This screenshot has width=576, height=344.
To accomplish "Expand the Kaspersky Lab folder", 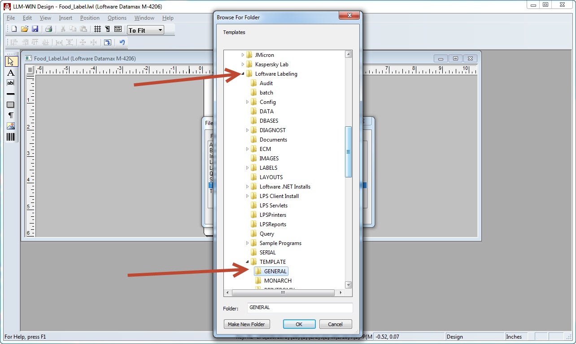I will (243, 64).
